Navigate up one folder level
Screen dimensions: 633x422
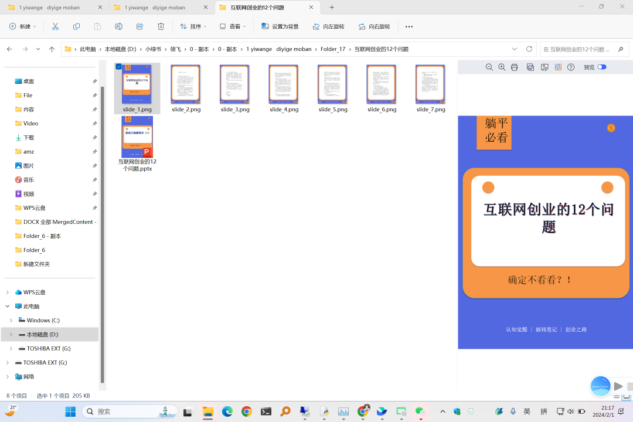(52, 49)
